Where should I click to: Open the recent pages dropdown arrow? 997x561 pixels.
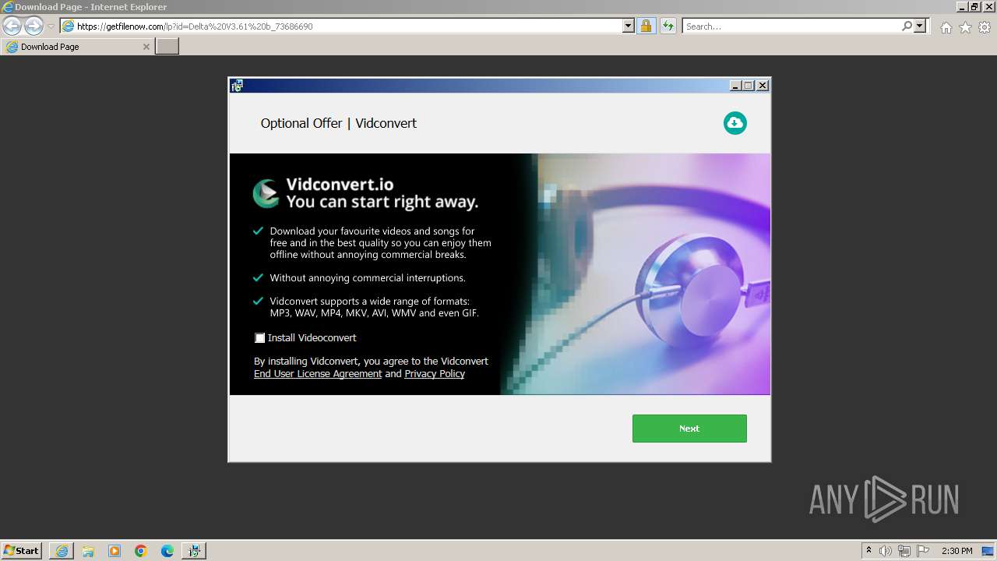tap(51, 26)
